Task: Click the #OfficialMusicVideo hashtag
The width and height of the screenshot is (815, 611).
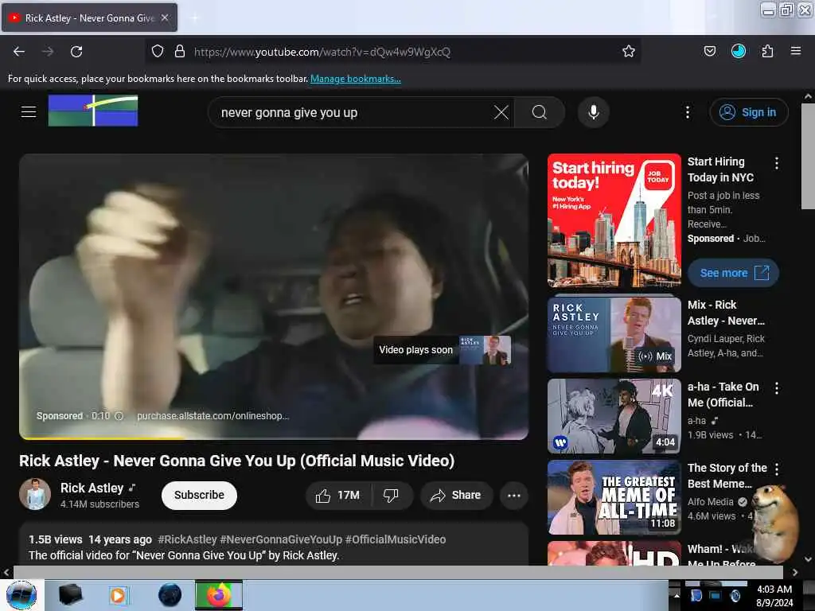Action: (x=396, y=540)
